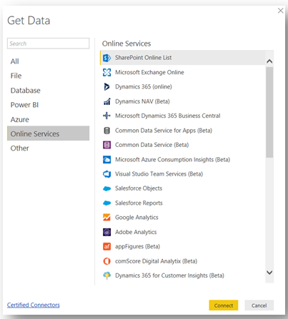Image resolution: width=288 pixels, height=319 pixels.
Task: Select the Power BI category
Action: (48, 105)
